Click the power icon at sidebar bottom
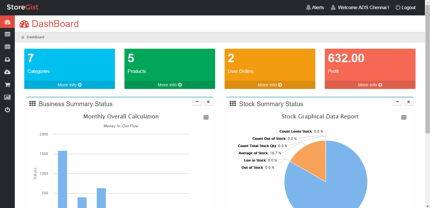 (7, 110)
